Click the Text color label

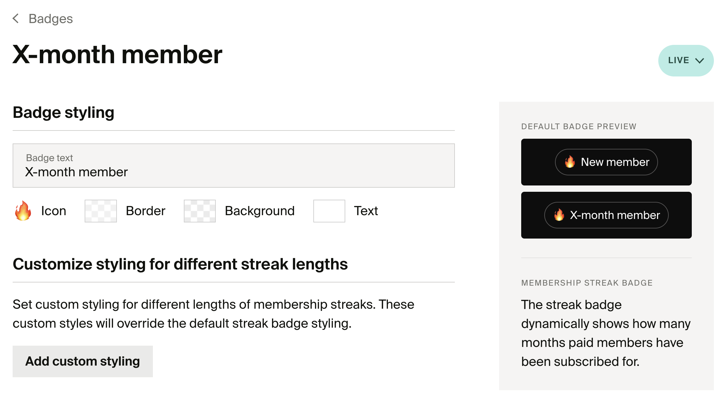pos(366,211)
